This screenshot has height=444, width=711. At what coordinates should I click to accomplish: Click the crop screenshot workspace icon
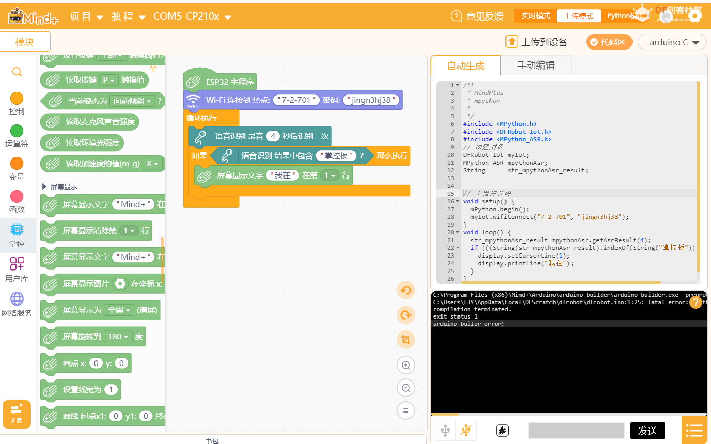[x=406, y=339]
